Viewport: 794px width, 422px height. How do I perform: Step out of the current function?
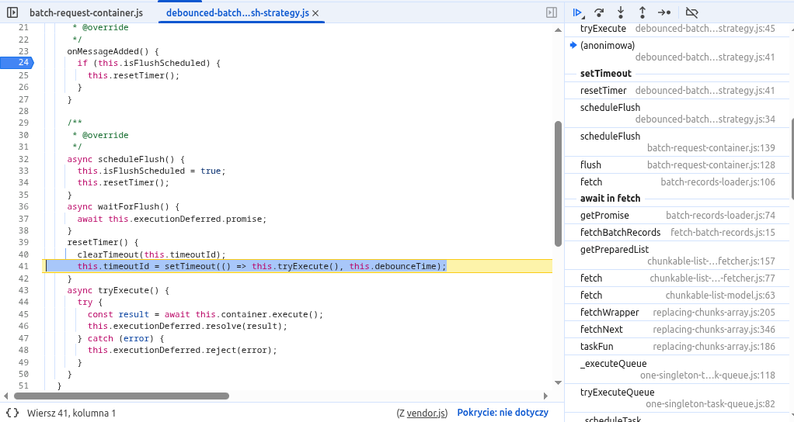[643, 12]
